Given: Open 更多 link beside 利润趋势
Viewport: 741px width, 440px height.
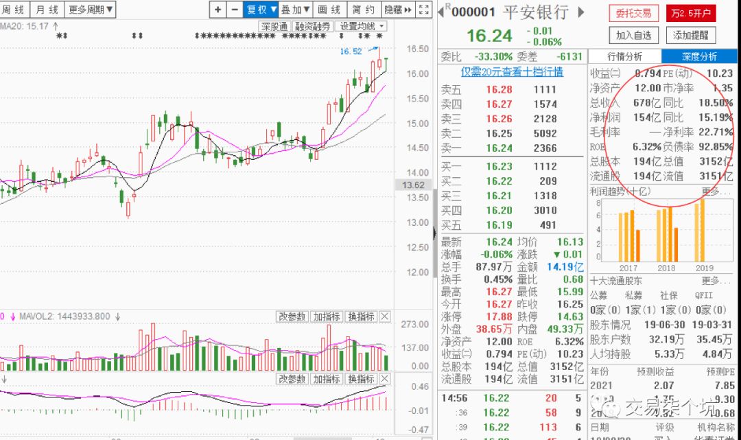Looking at the screenshot, I should [x=717, y=191].
